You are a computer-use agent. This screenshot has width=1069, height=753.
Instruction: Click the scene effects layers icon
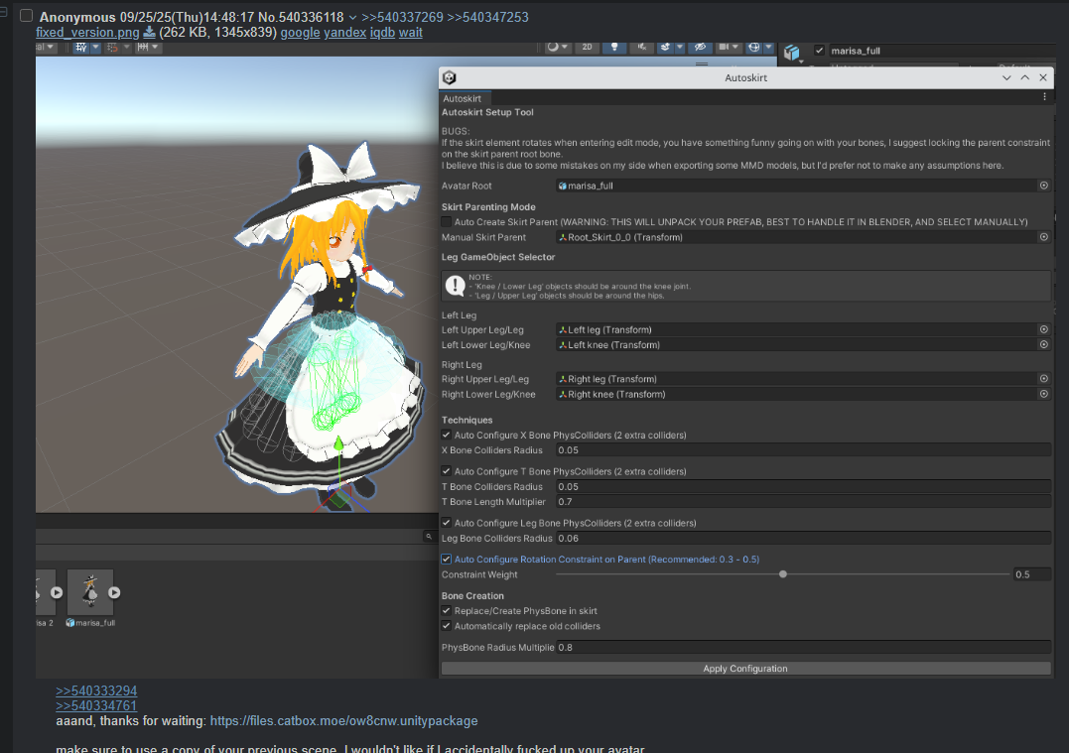click(665, 47)
